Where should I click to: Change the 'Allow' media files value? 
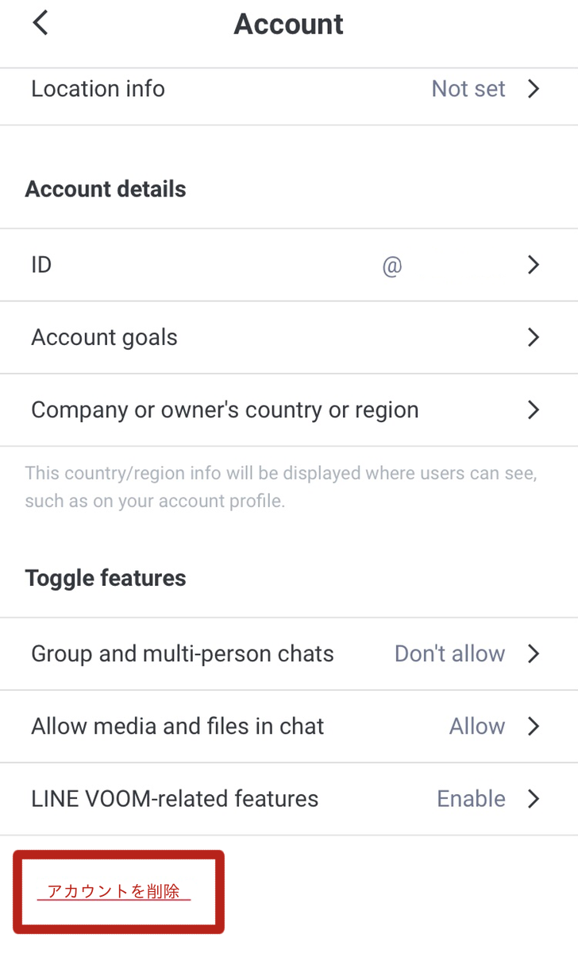(x=477, y=727)
